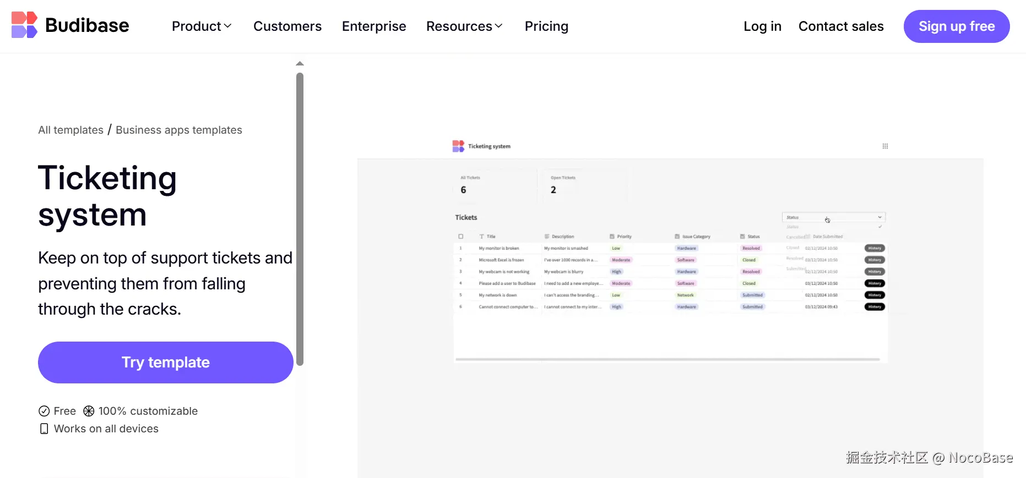The width and height of the screenshot is (1026, 478).
Task: Click the horizontal scrollbar under the tickets table
Action: 667,359
